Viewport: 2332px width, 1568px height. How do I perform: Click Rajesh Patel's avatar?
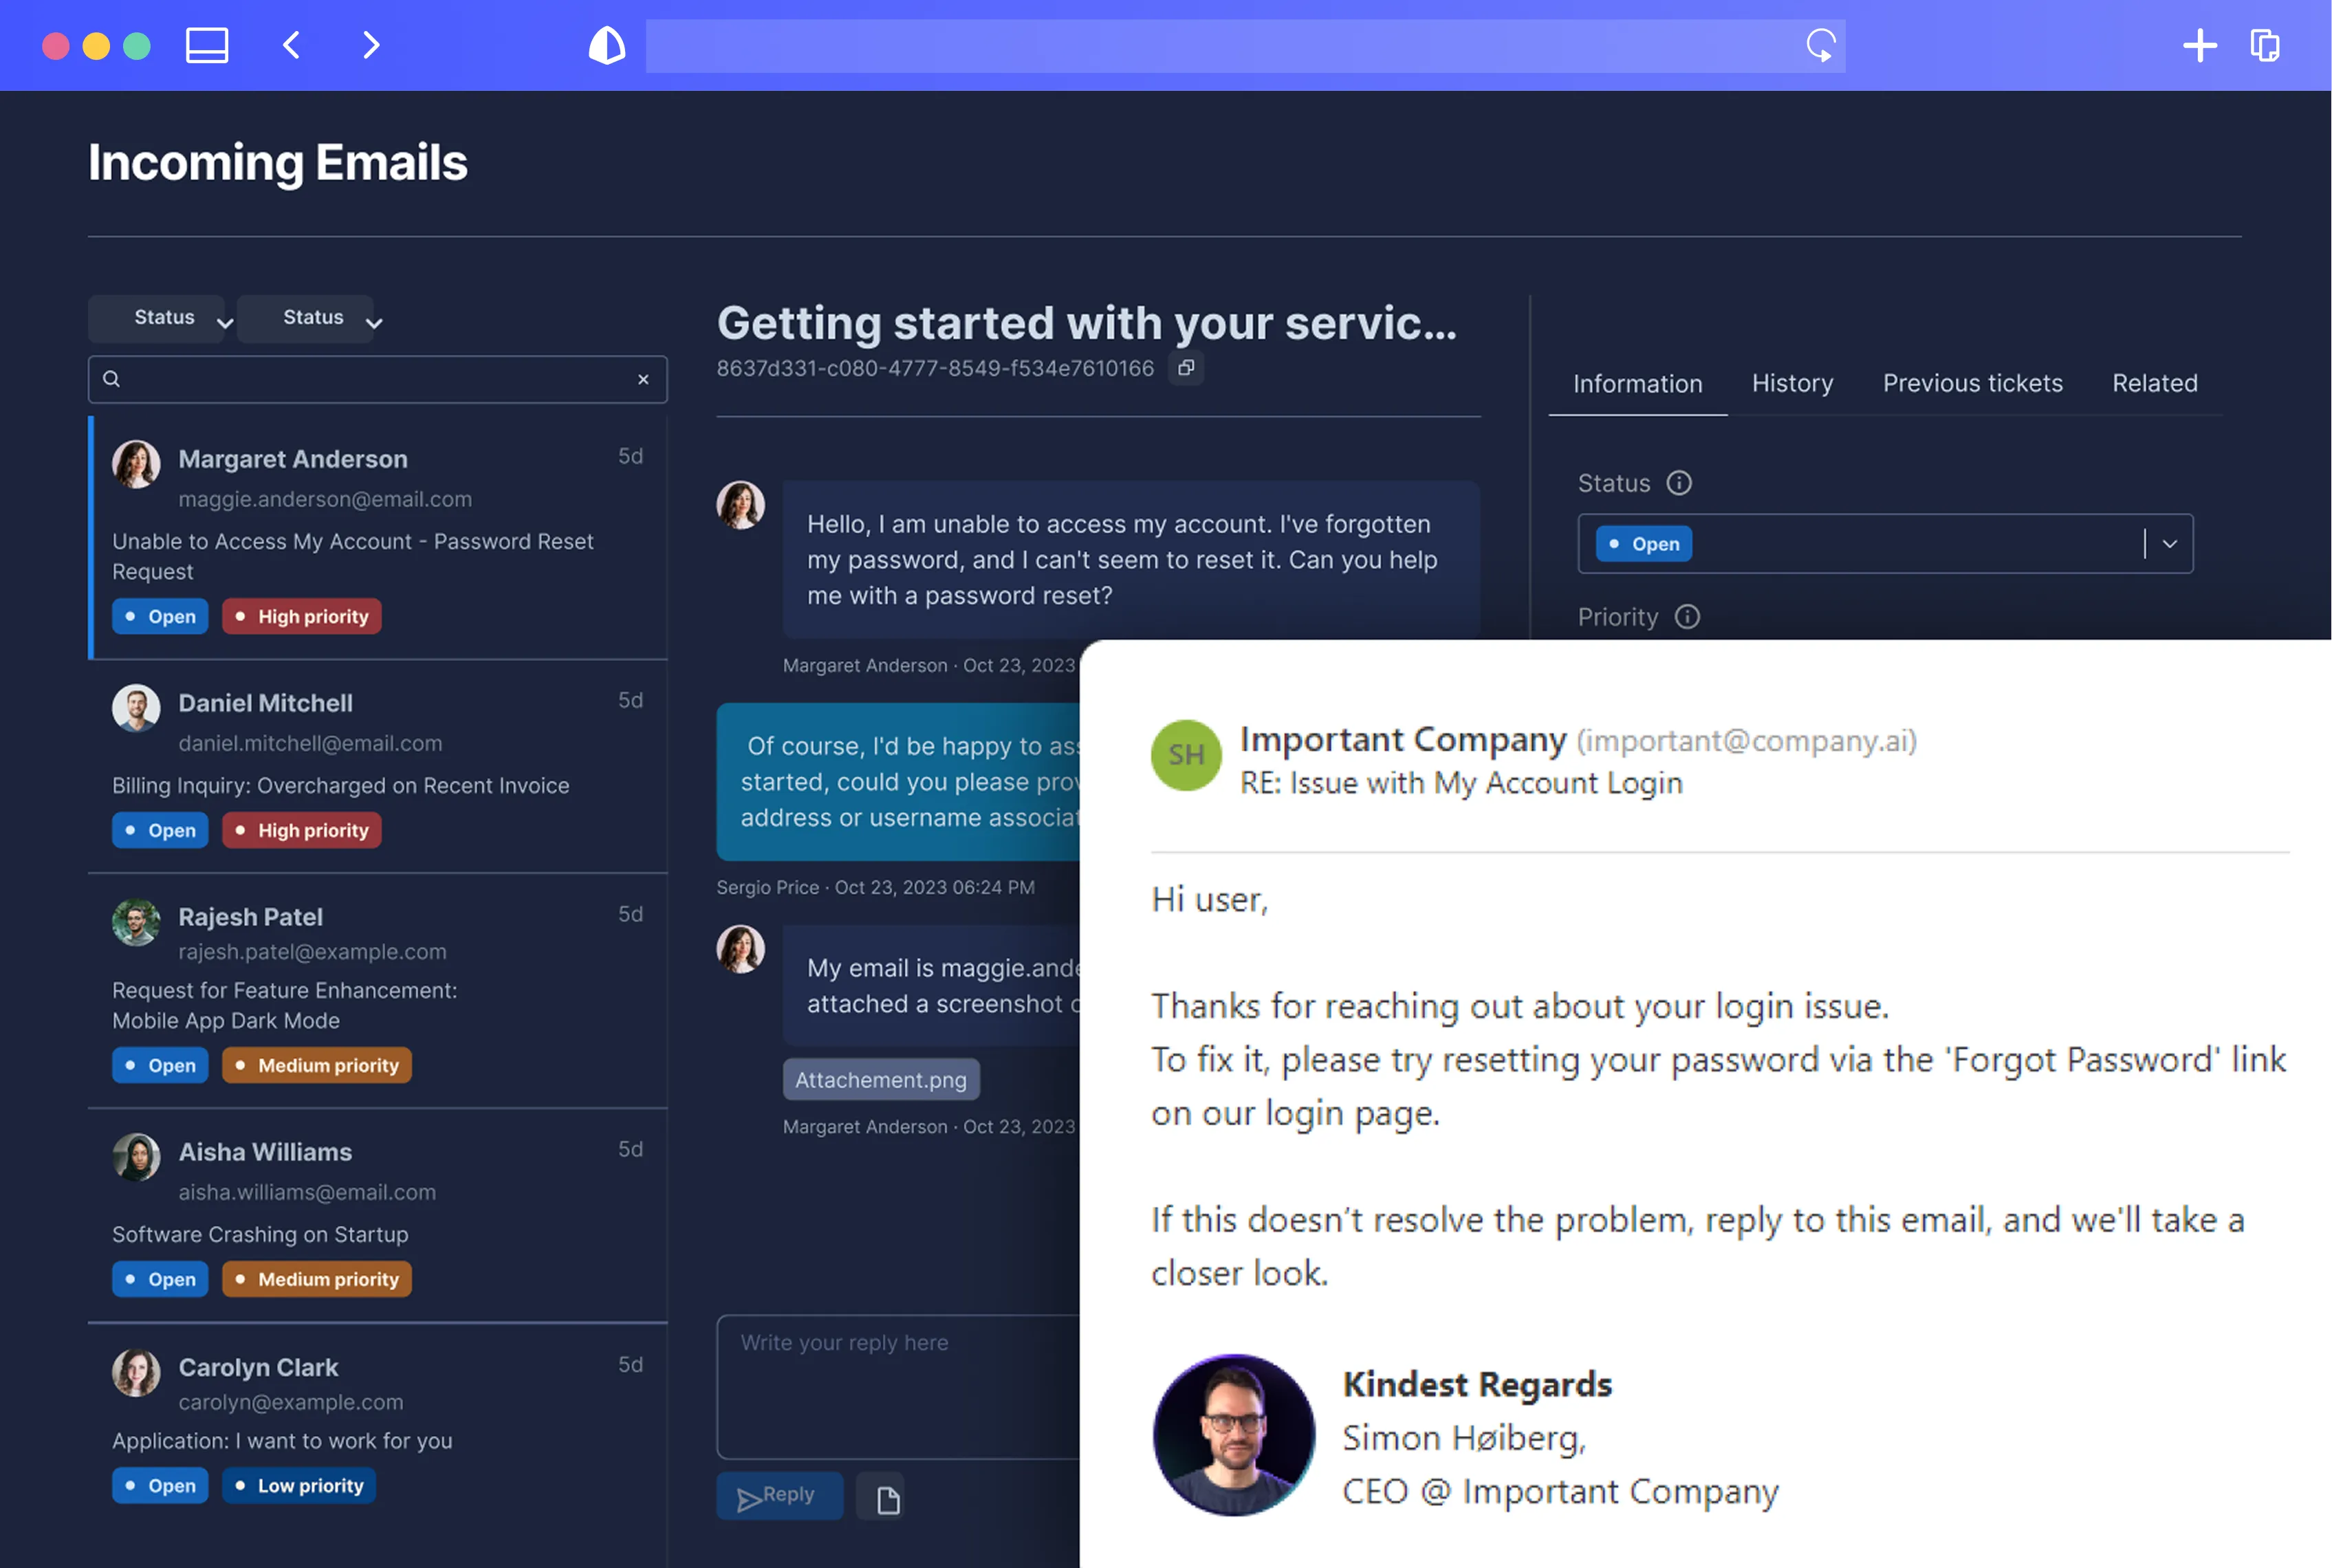[x=136, y=922]
